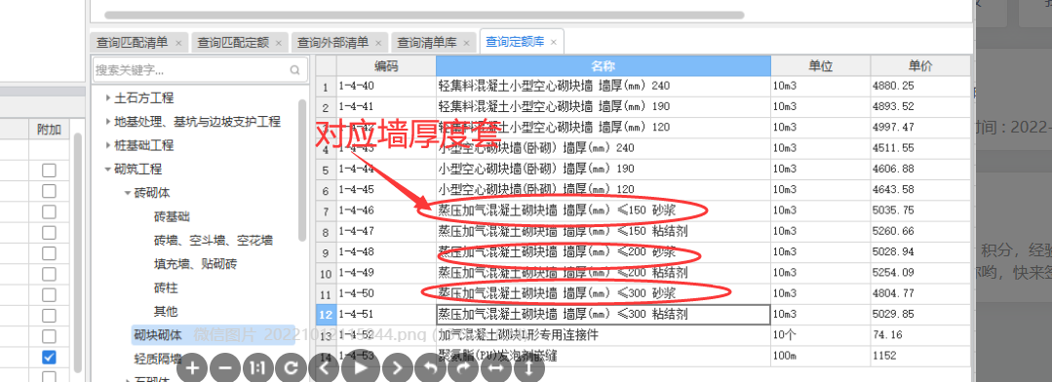The height and width of the screenshot is (382, 1052).
Task: Go to previous image with left chevron
Action: tap(324, 367)
